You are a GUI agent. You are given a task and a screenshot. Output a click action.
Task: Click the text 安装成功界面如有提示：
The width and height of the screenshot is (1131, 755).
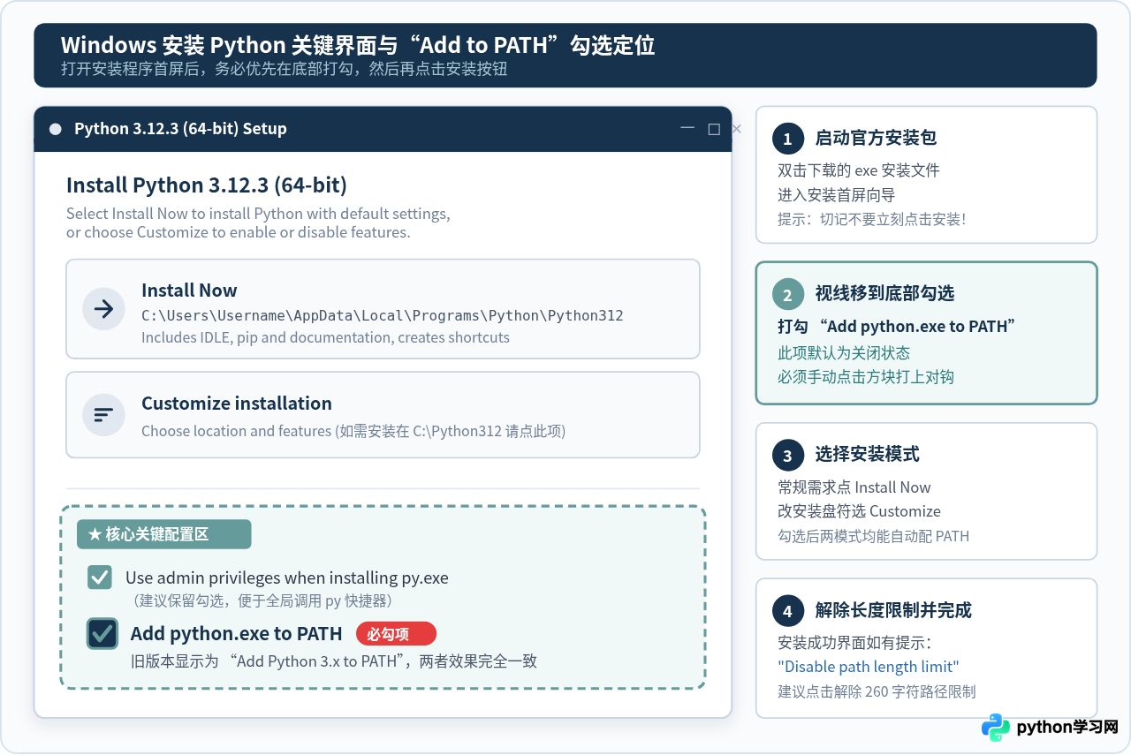pyautogui.click(x=854, y=643)
